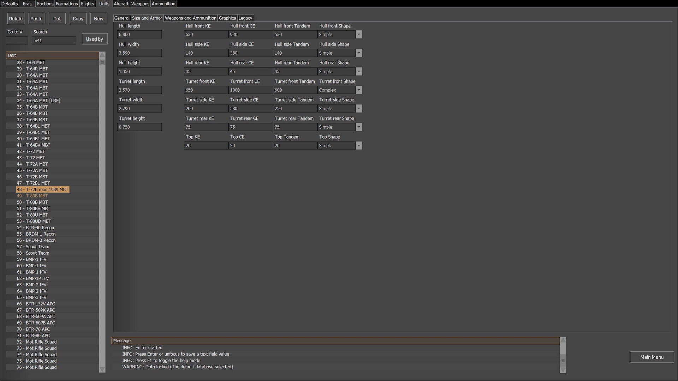Open the Legacy sub-tab
The height and width of the screenshot is (381, 678).
[245, 18]
